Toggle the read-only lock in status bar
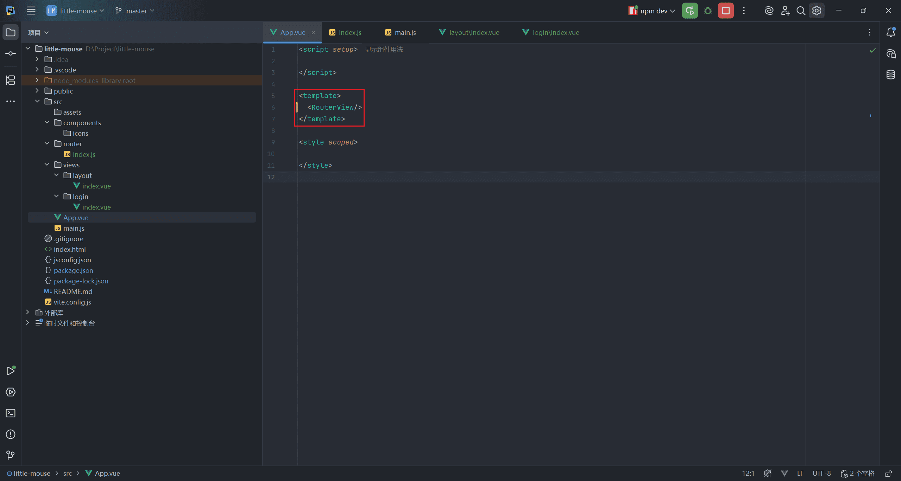Screen dimensions: 901x481 [888, 474]
